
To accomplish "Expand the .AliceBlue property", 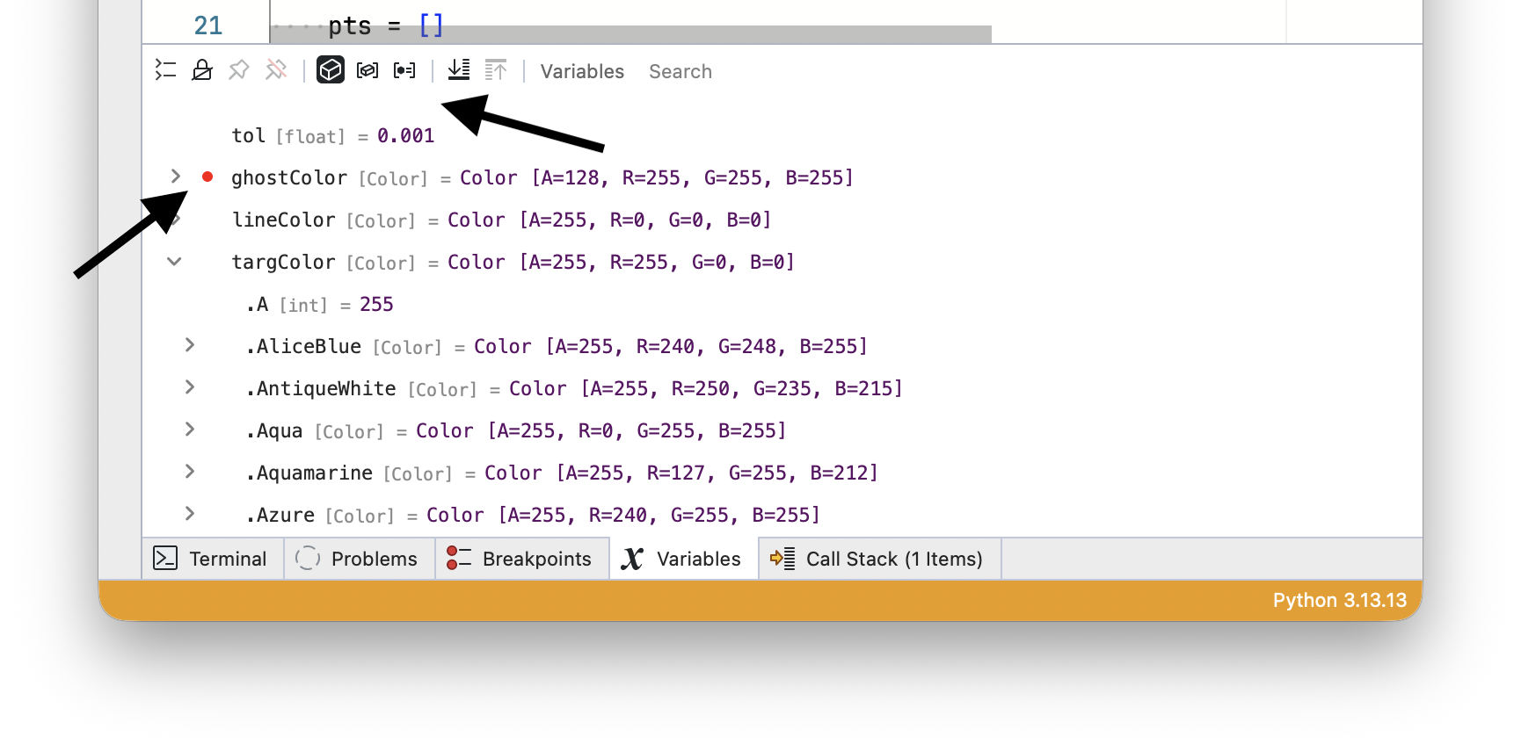I will pyautogui.click(x=189, y=345).
